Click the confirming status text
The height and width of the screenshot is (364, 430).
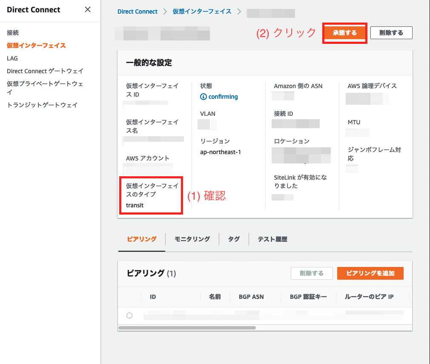tap(222, 97)
